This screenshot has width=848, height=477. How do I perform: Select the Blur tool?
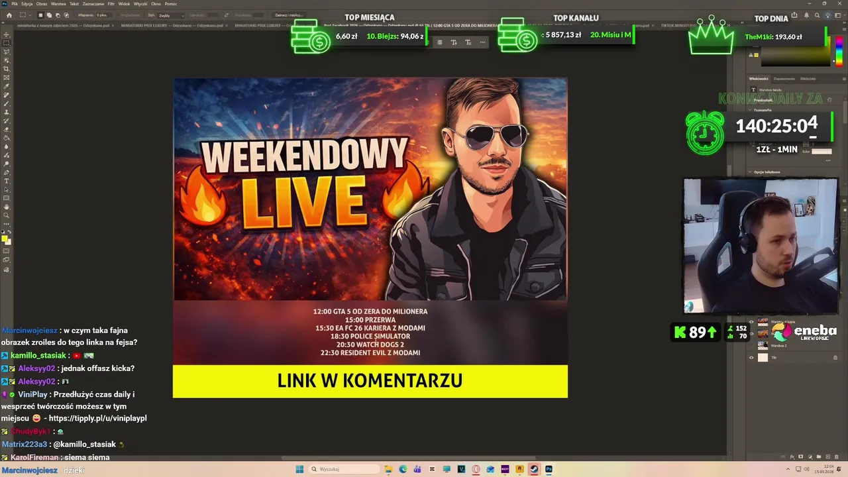(x=7, y=146)
